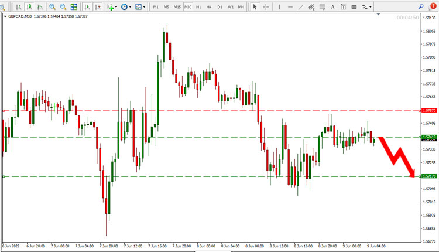
Task: Switch timeframe to M15
Action: (x=177, y=6)
